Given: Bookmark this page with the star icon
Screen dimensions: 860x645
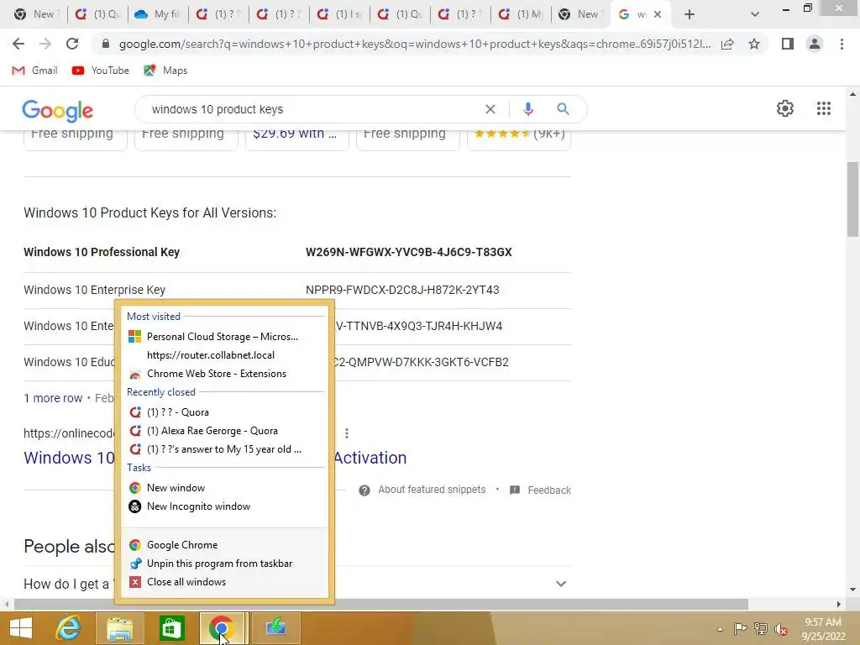Looking at the screenshot, I should coord(754,44).
